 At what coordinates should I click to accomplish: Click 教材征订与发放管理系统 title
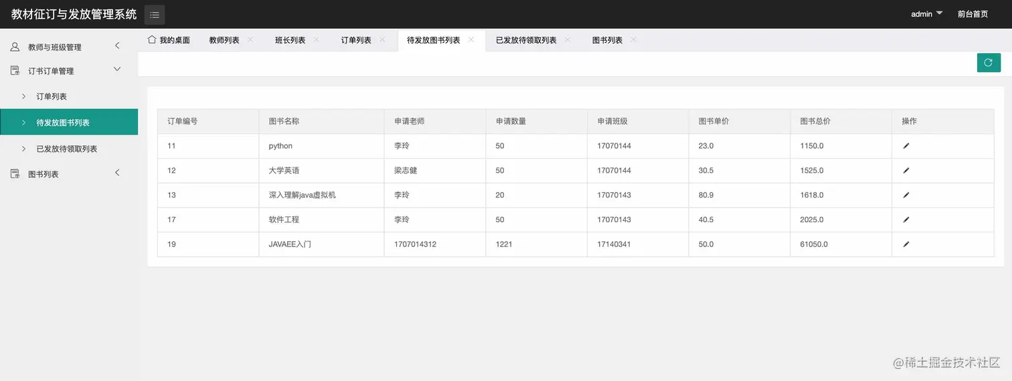point(74,14)
